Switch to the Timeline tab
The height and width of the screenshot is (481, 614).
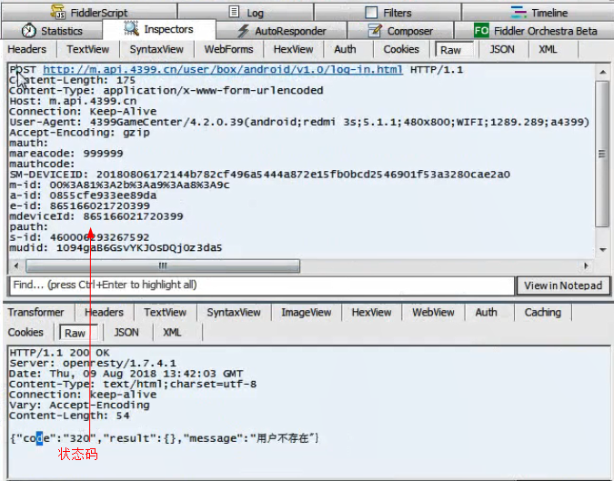click(x=539, y=13)
